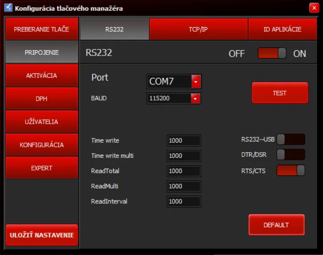Viewport: 323px width, 255px height.
Task: Click the ReadInterval label
Action: [x=109, y=201]
